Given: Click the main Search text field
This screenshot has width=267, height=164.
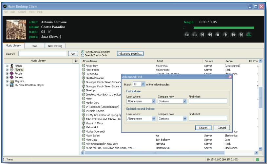Looking at the screenshot, I should coord(43,54).
